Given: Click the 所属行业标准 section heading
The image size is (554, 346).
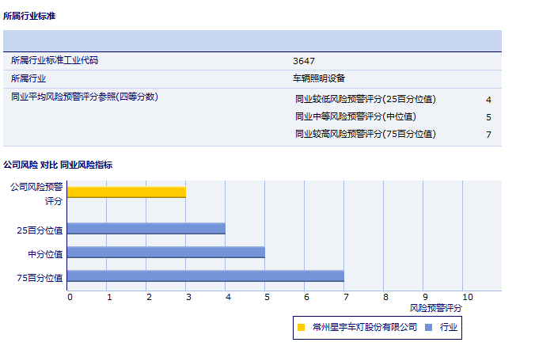Looking at the screenshot, I should click(29, 16).
